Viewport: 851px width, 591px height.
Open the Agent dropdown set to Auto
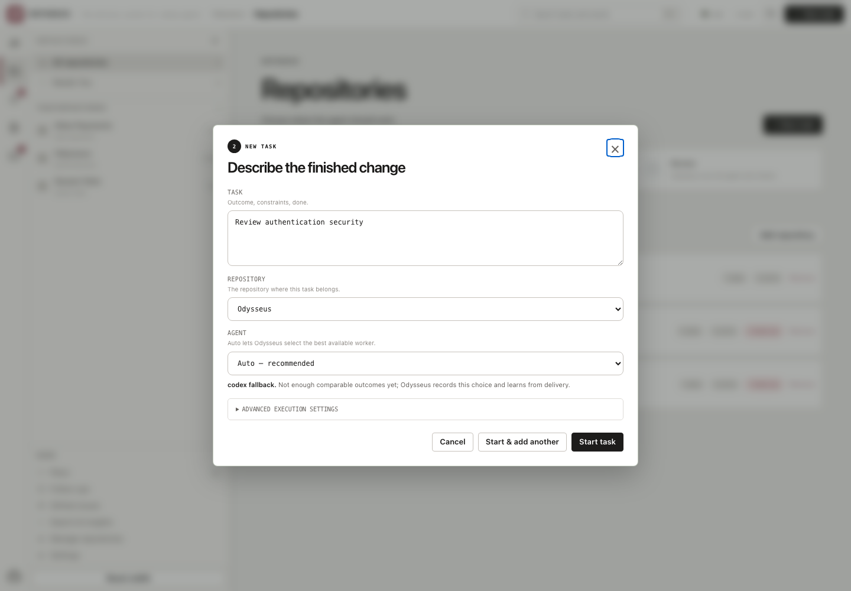coord(425,363)
